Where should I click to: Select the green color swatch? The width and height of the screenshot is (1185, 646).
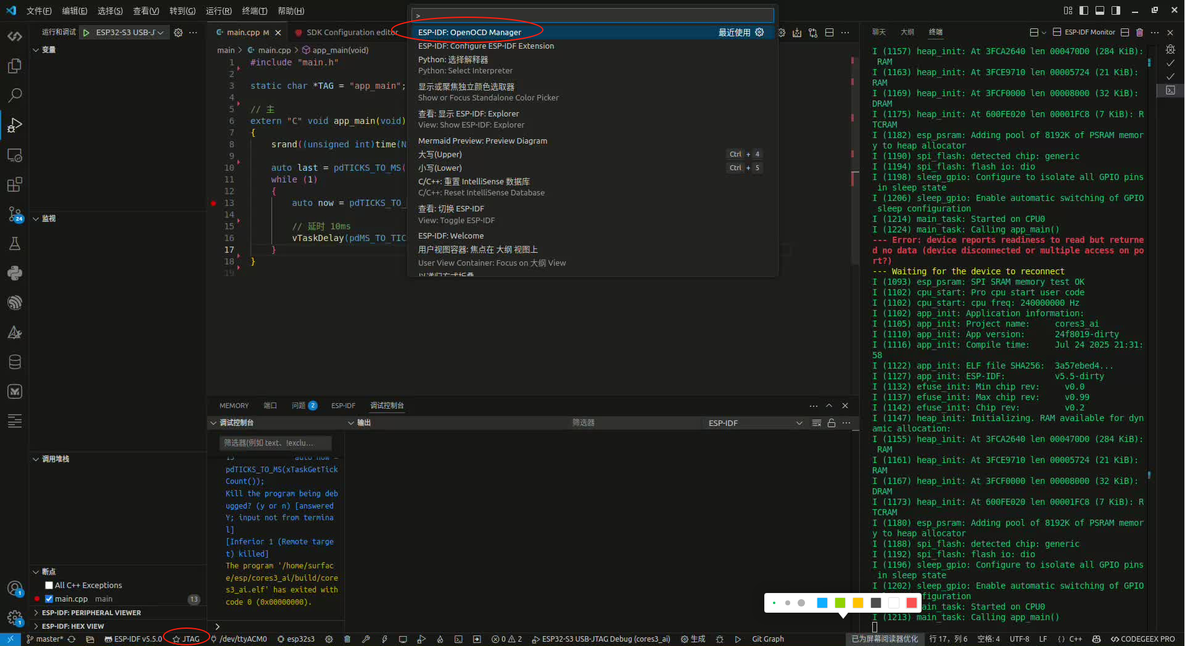(840, 603)
